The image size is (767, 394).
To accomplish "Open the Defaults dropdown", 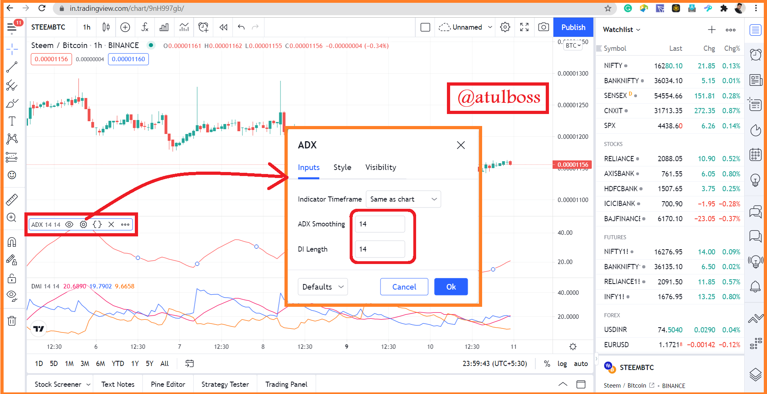I will pyautogui.click(x=322, y=287).
